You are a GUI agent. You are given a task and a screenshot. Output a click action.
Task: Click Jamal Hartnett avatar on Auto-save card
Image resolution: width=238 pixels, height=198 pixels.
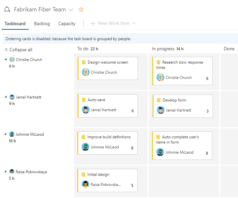click(86, 110)
